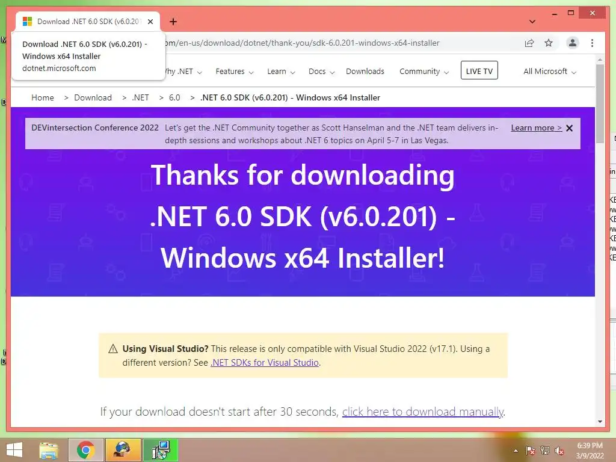Show hidden system tray icons

516,451
